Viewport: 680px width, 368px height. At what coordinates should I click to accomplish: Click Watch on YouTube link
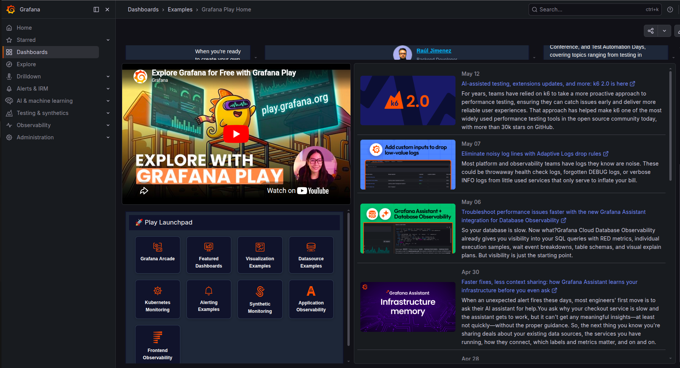pos(298,191)
